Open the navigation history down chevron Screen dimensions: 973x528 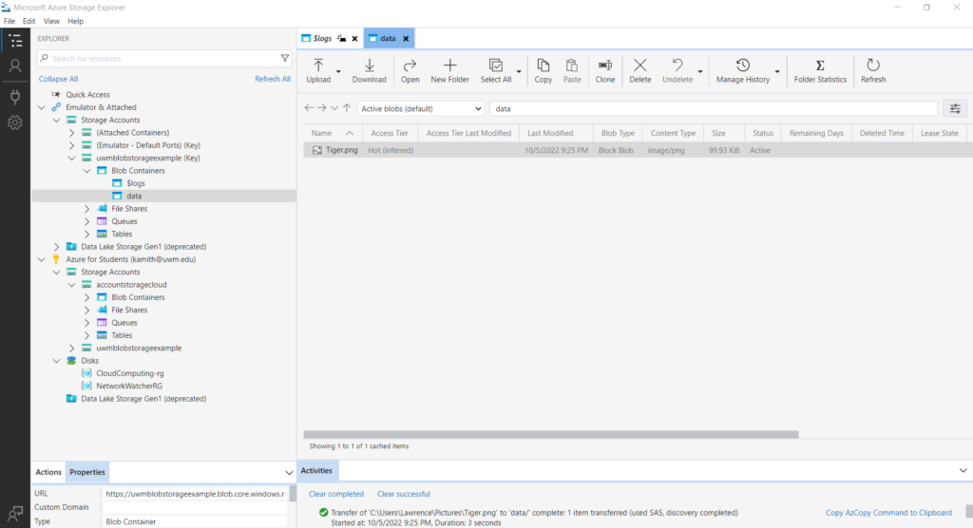click(334, 108)
